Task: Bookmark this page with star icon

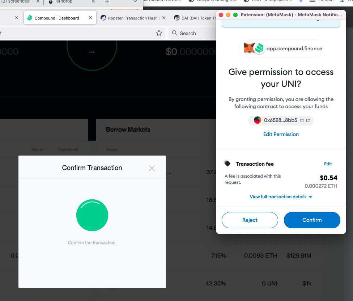Action: click(159, 33)
